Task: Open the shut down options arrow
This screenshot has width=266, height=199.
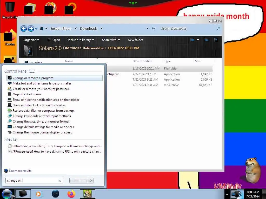Action: (x=91, y=181)
